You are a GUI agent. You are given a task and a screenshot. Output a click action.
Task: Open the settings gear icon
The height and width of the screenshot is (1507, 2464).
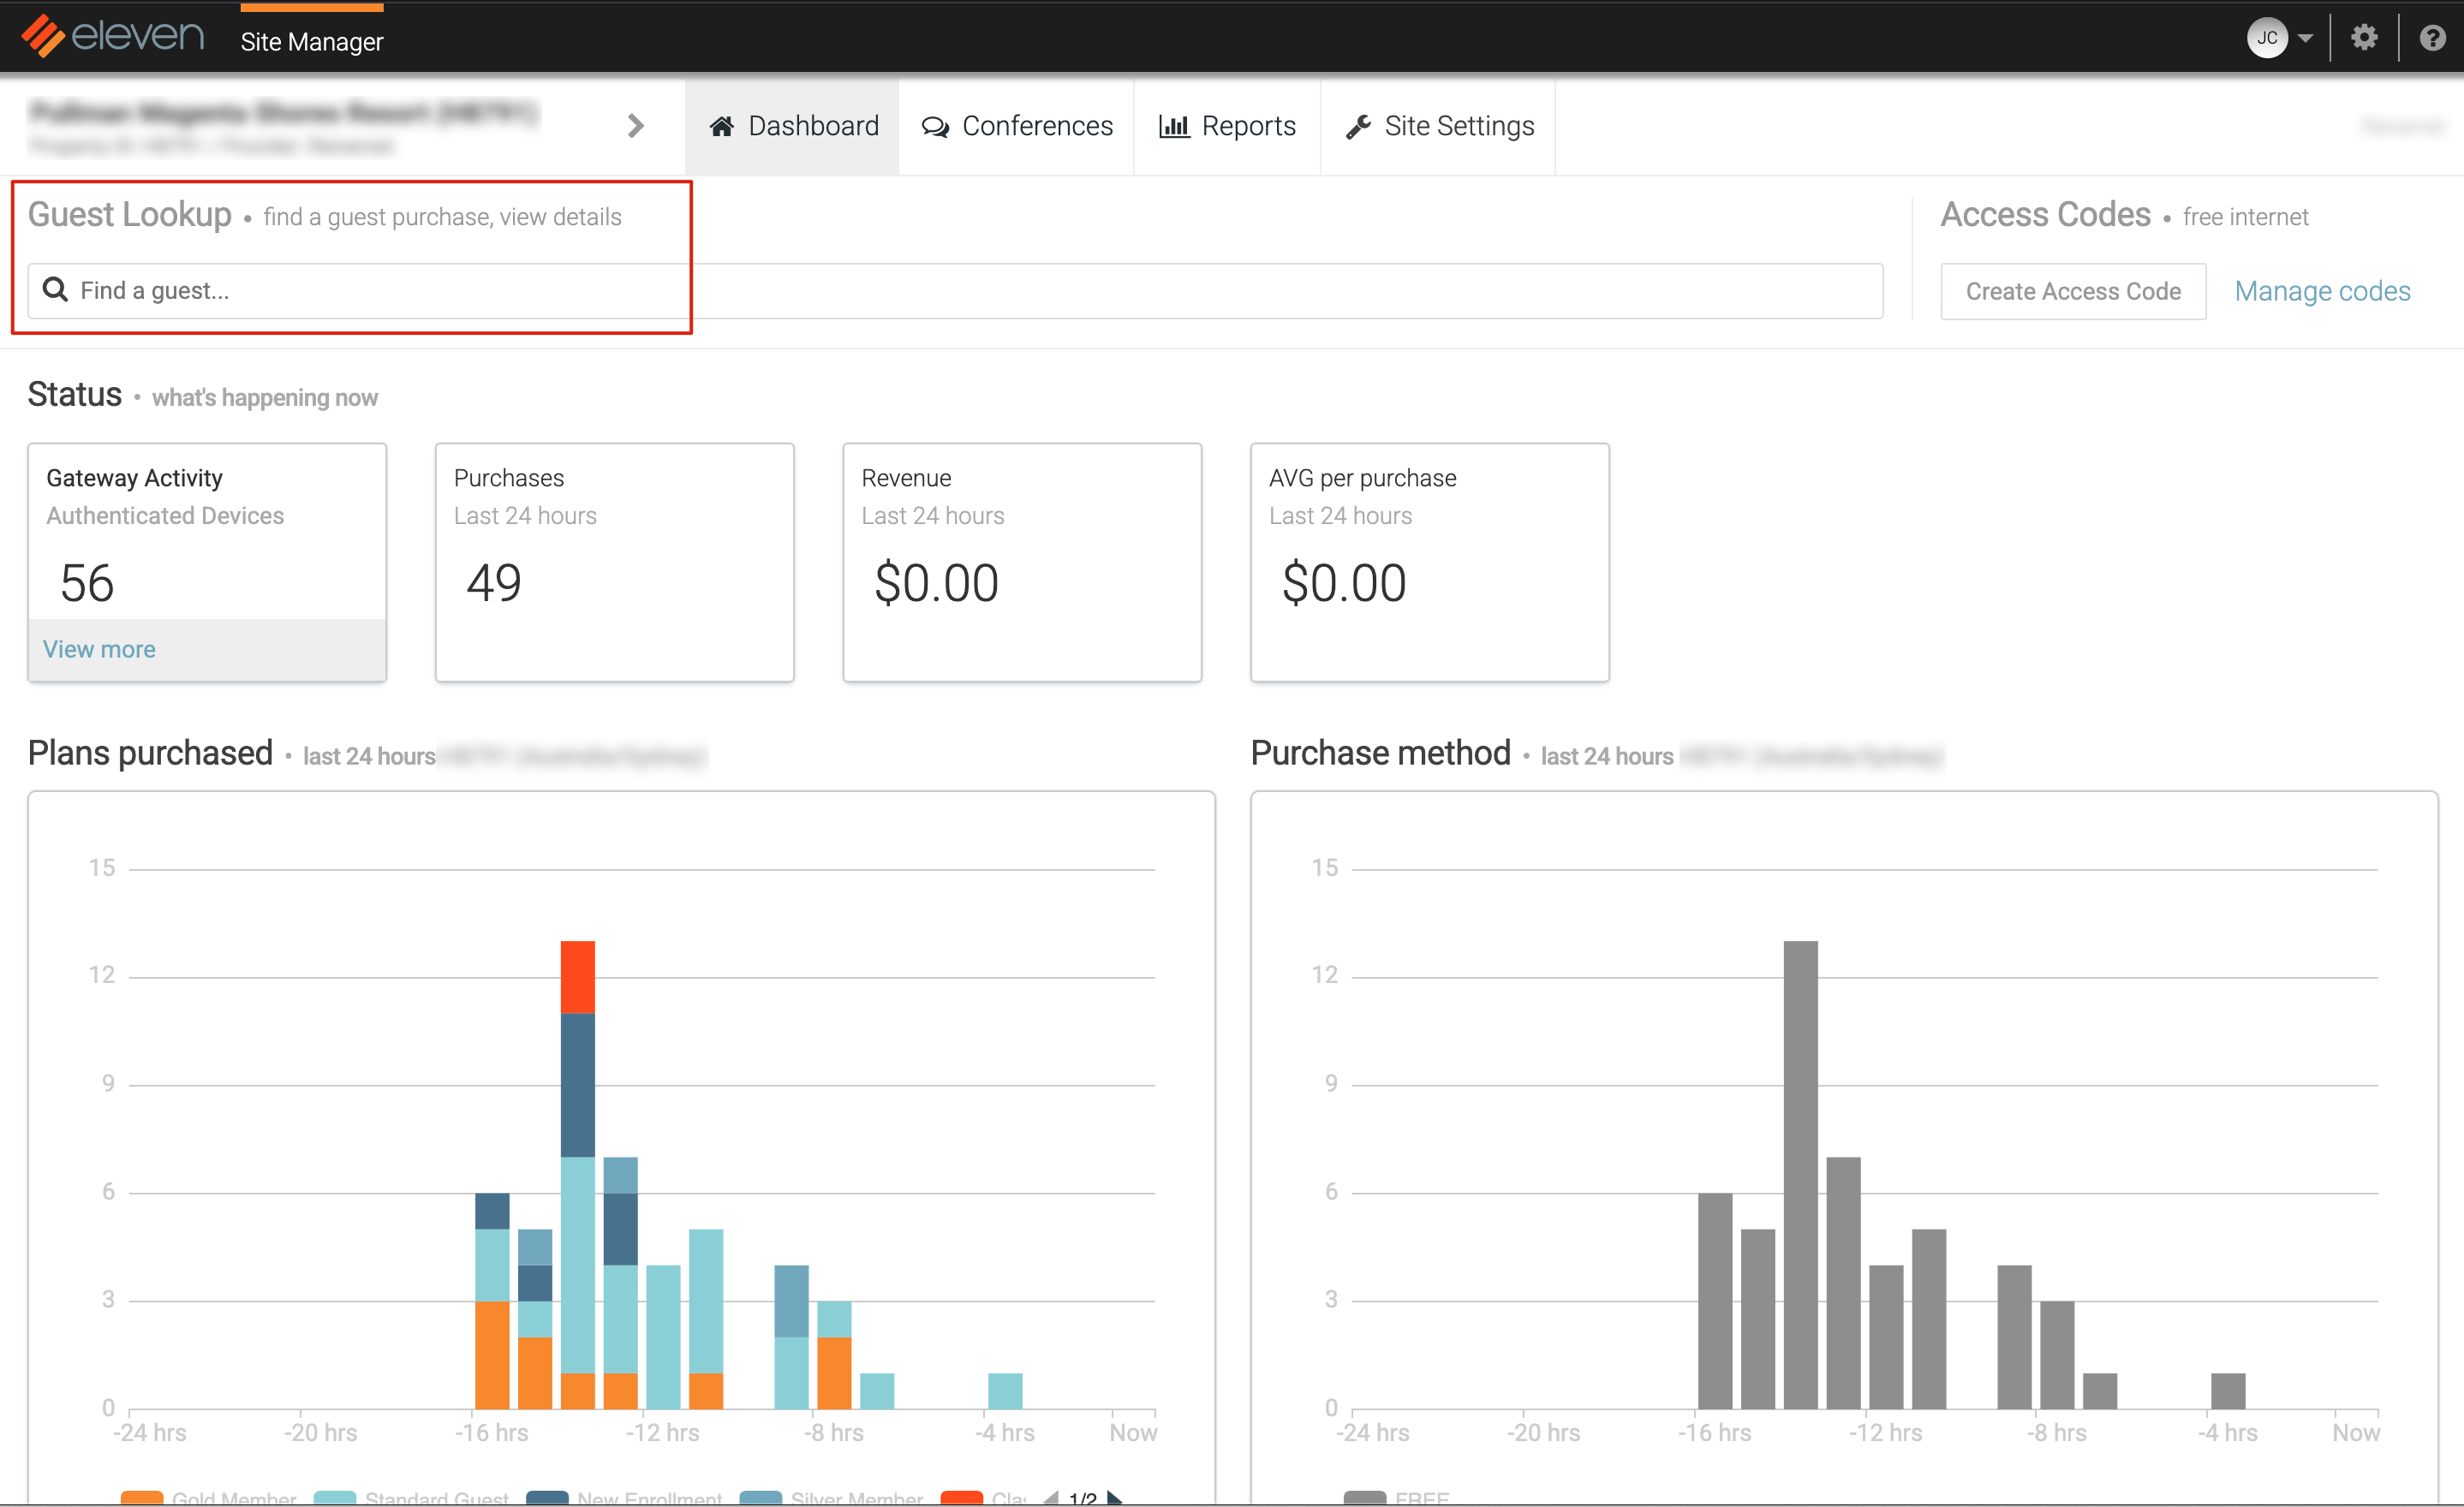[2363, 38]
